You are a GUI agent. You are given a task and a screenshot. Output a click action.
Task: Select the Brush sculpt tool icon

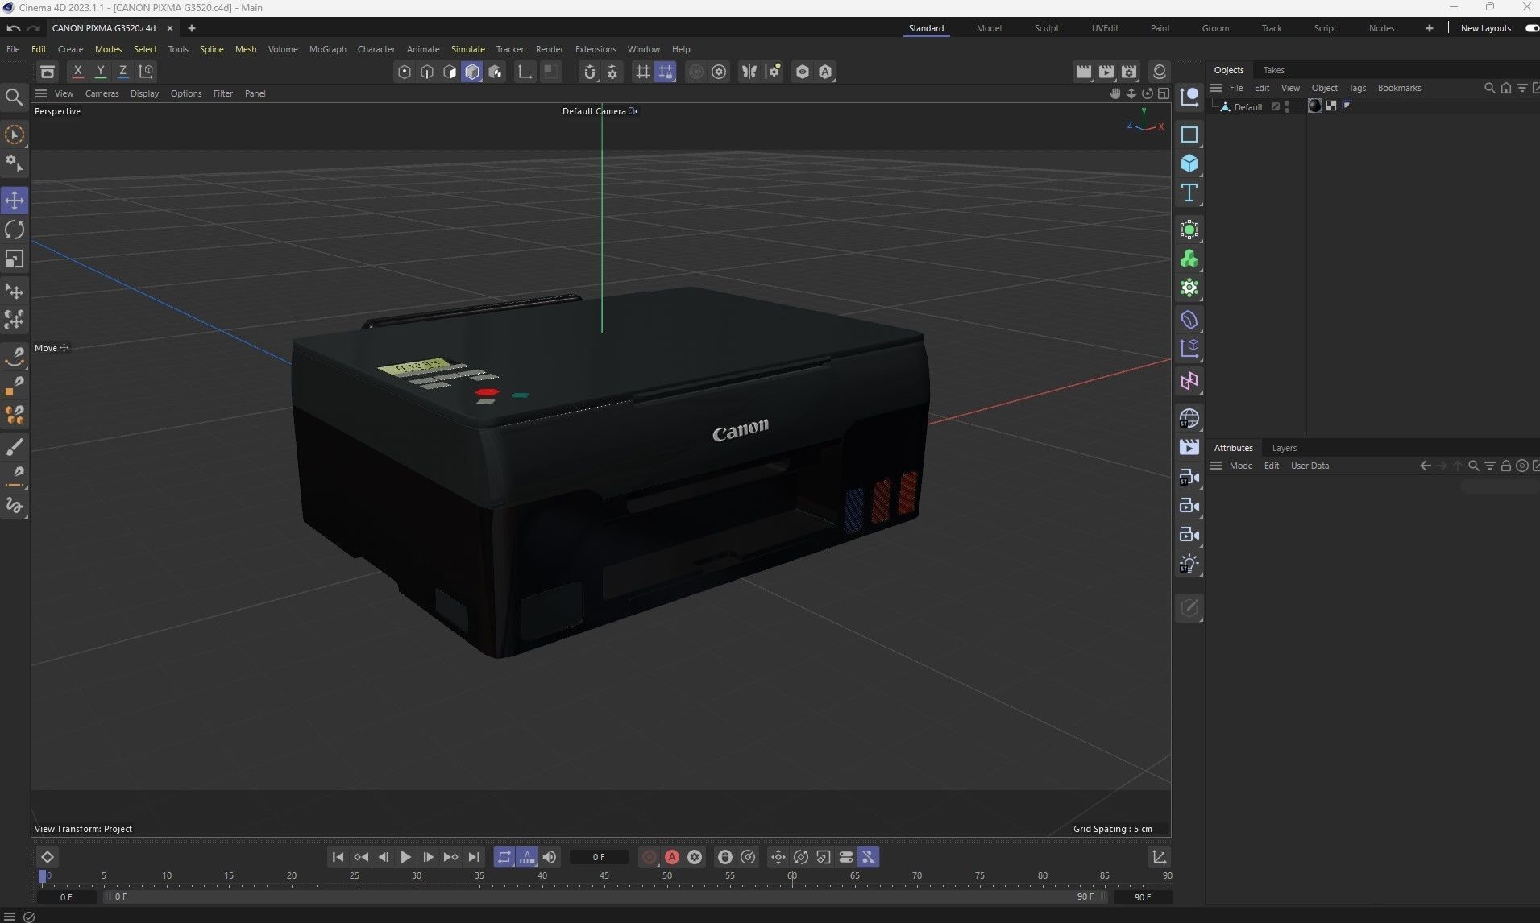pos(15,447)
